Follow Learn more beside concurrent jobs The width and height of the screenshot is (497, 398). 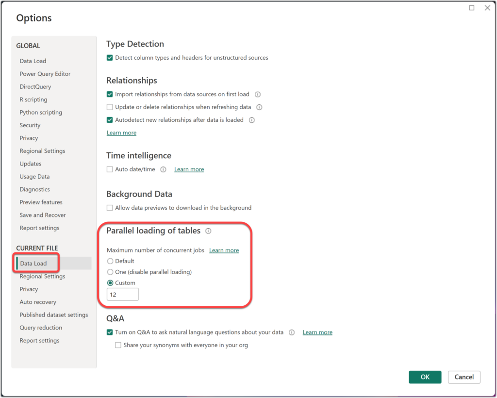[224, 250]
